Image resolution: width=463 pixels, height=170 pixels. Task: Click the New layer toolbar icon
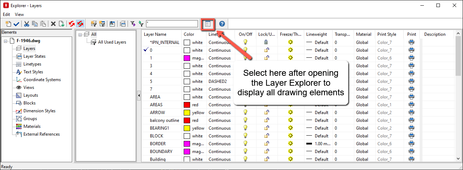coord(9,24)
